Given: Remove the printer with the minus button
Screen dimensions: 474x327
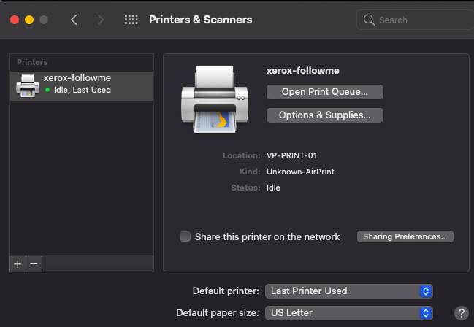Looking at the screenshot, I should point(34,263).
